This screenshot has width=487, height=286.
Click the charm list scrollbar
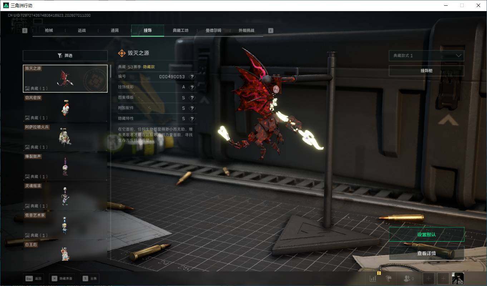point(110,71)
